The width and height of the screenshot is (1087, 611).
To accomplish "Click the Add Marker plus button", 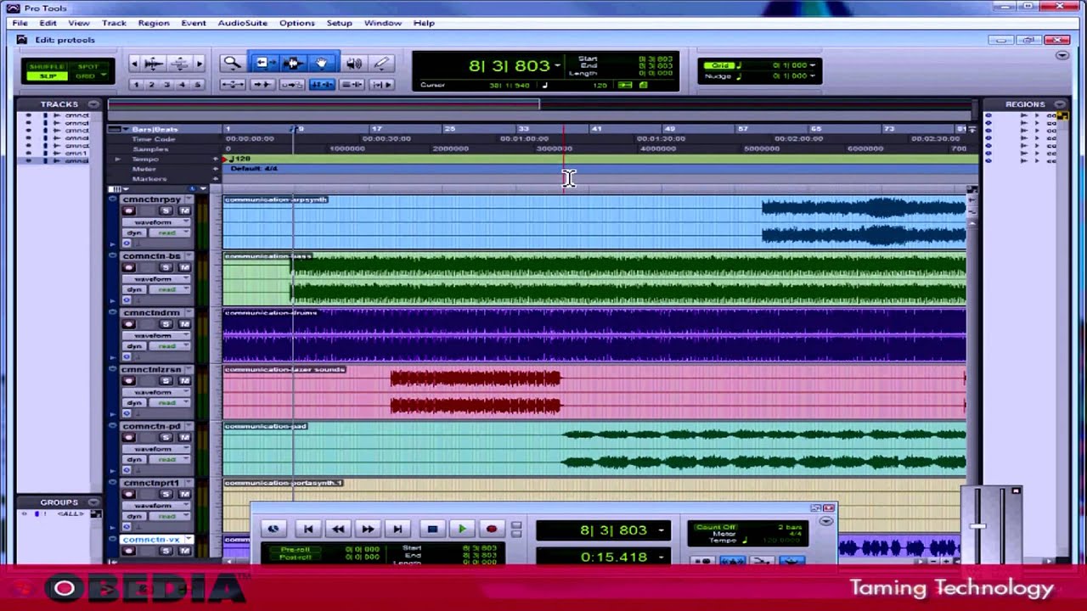I will [216, 179].
